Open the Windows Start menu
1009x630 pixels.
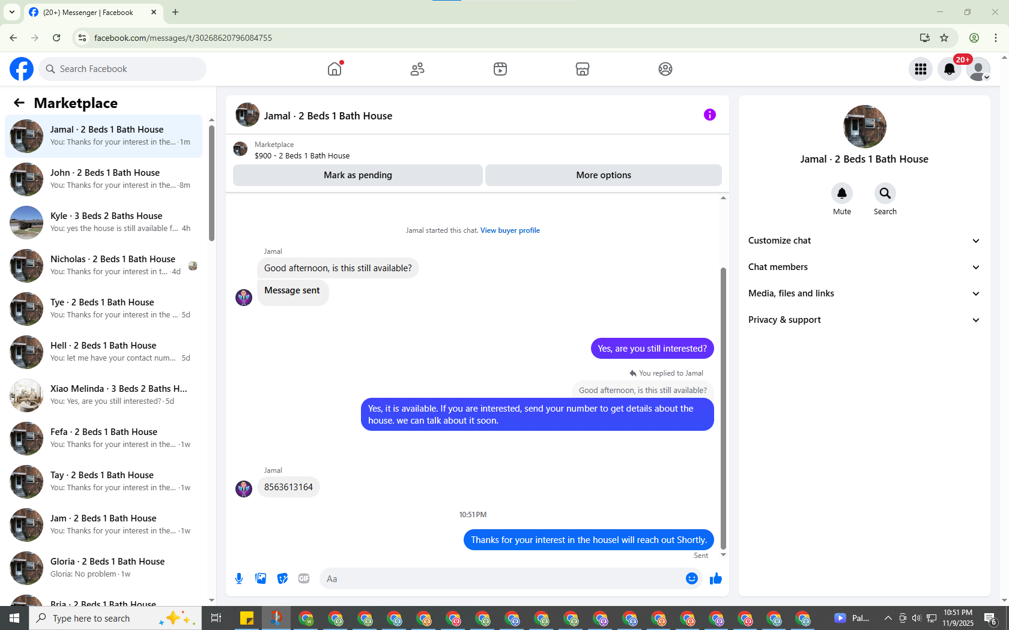14,618
